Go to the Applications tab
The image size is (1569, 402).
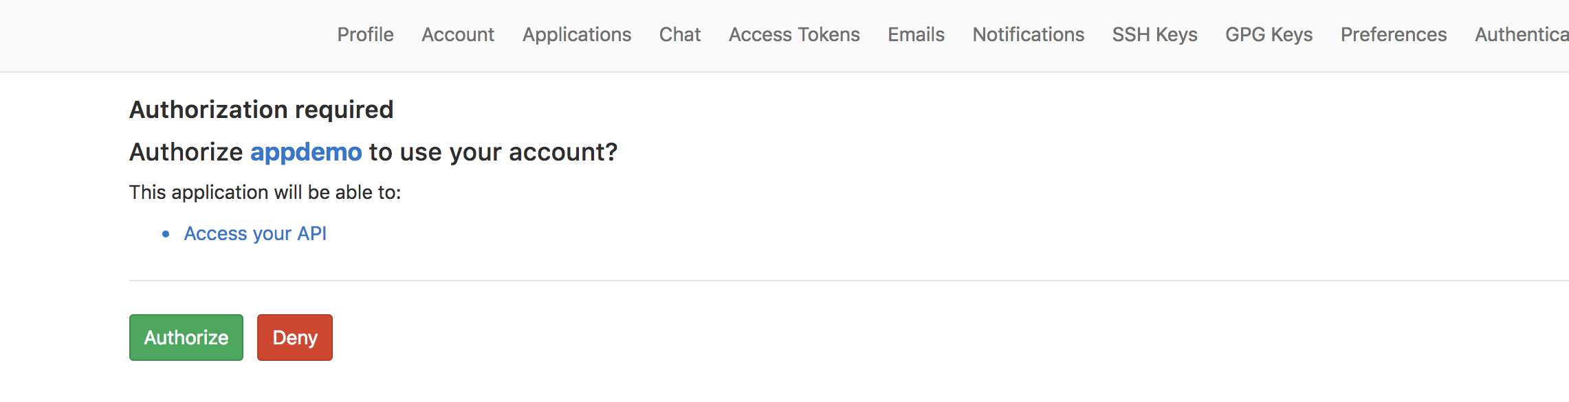(x=577, y=34)
